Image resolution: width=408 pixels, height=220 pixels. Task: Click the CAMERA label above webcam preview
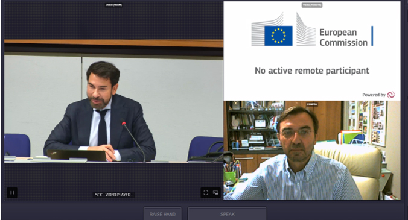coord(312,104)
